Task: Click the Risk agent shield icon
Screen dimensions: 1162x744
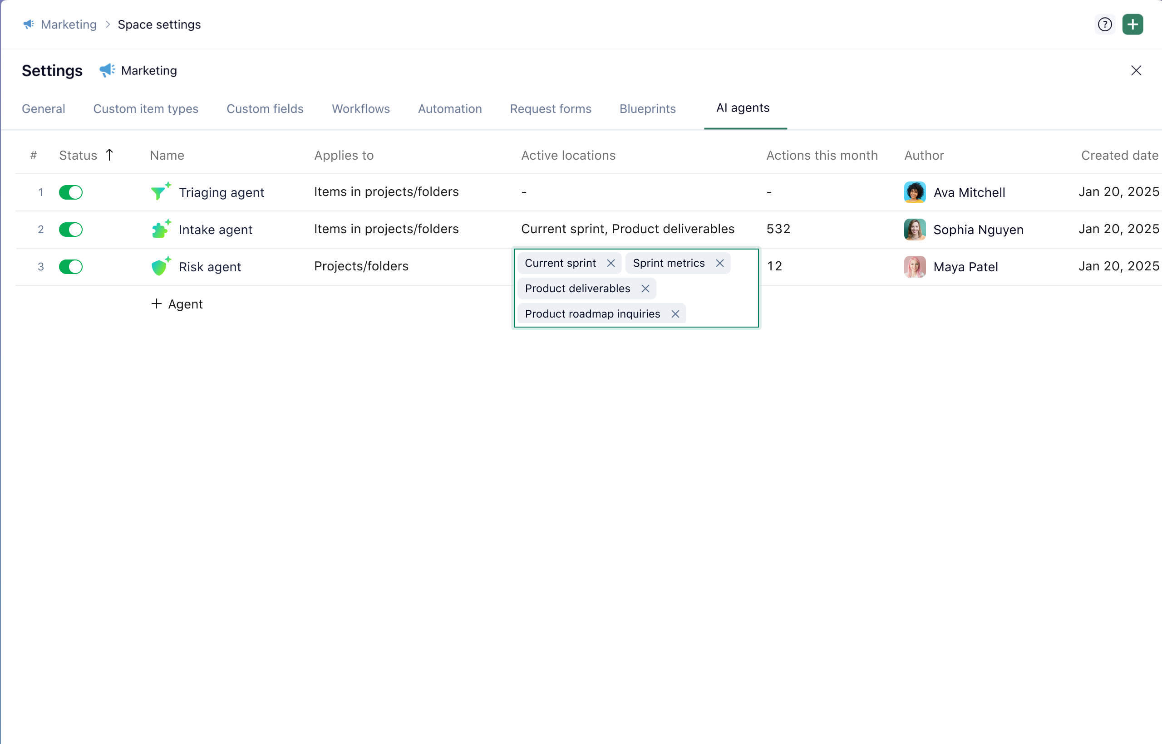Action: point(160,267)
